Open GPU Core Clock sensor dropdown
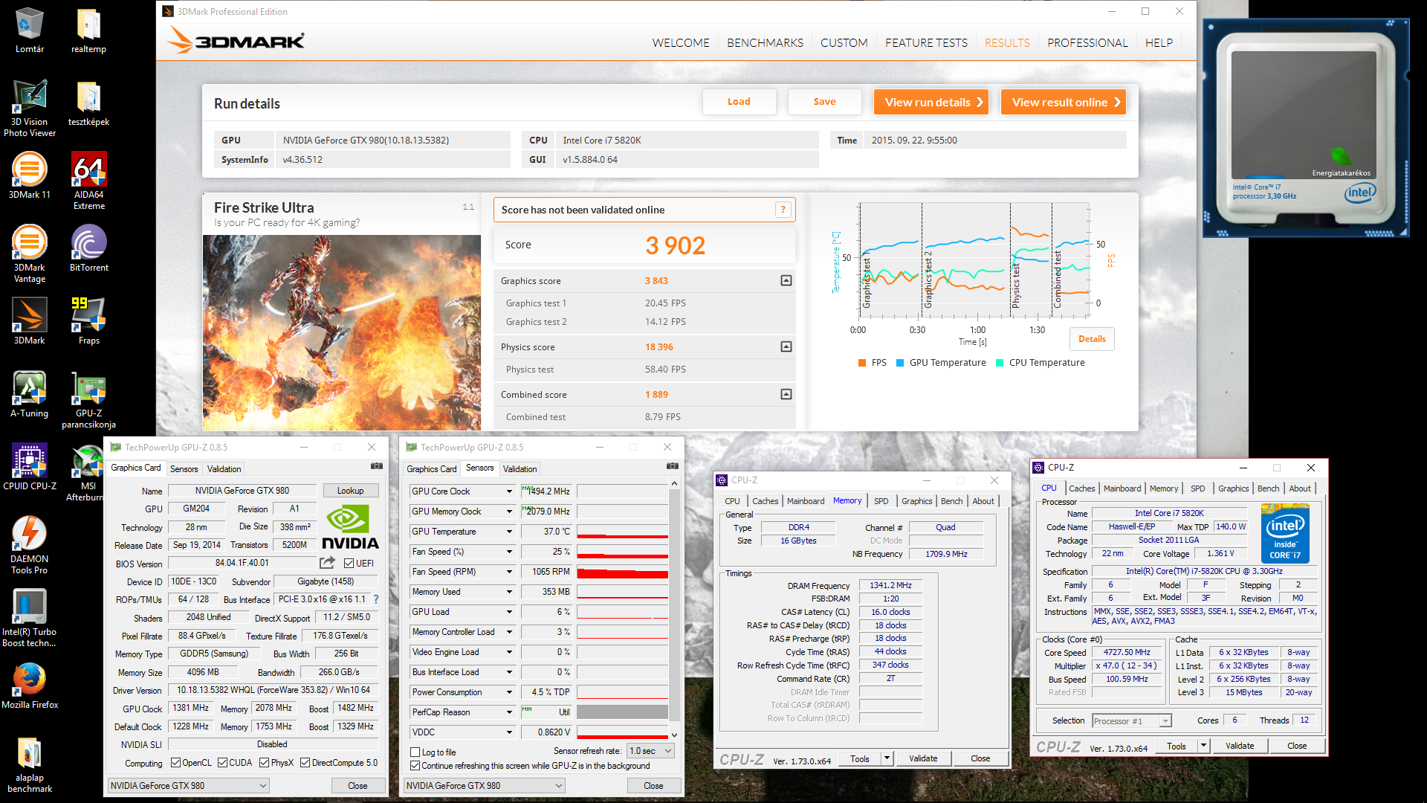 pos(509,491)
